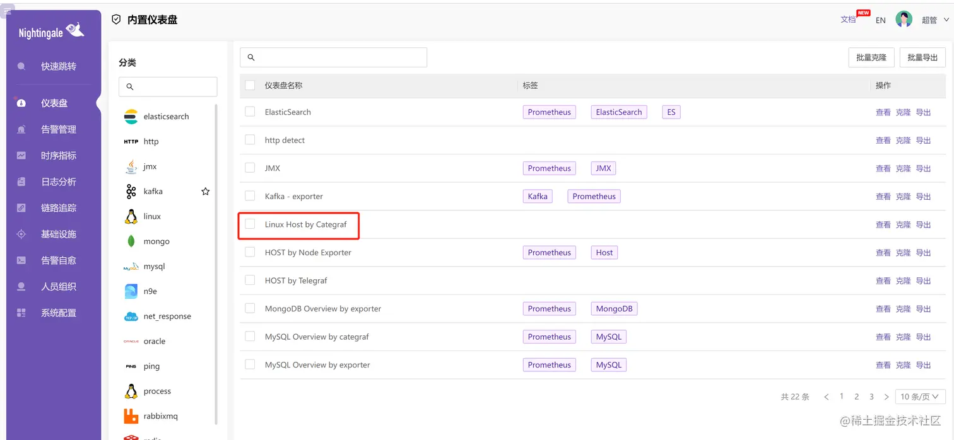Click the oracle category icon

coord(131,341)
